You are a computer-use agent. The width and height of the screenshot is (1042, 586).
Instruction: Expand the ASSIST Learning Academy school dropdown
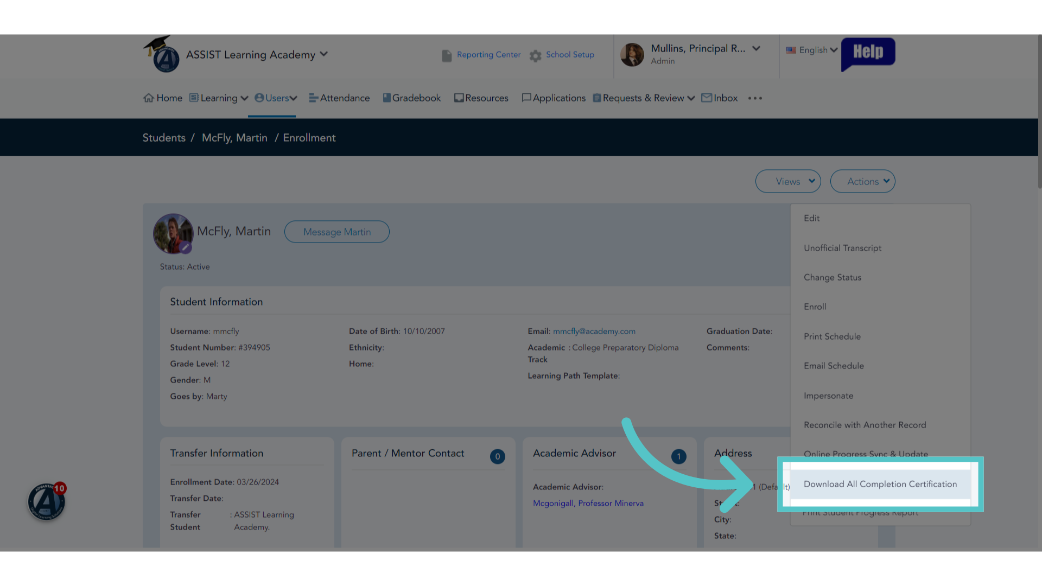click(324, 54)
